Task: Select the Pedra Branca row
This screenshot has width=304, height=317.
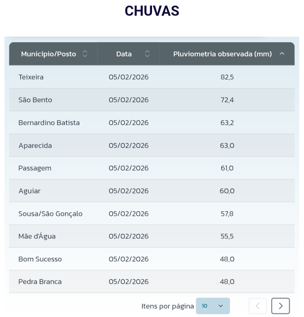Action: point(40,281)
